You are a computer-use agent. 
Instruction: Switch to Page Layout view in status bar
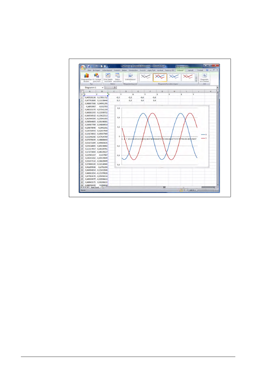coord(184,190)
